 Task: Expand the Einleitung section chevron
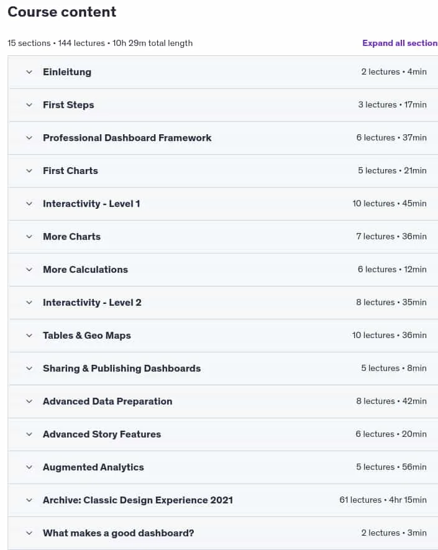tap(29, 72)
